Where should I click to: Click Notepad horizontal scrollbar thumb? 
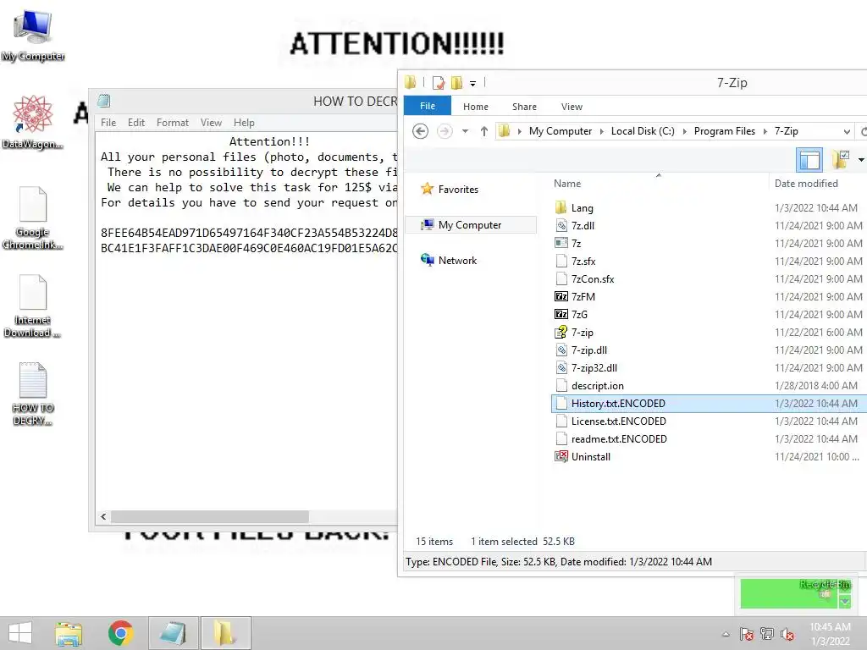[210, 516]
